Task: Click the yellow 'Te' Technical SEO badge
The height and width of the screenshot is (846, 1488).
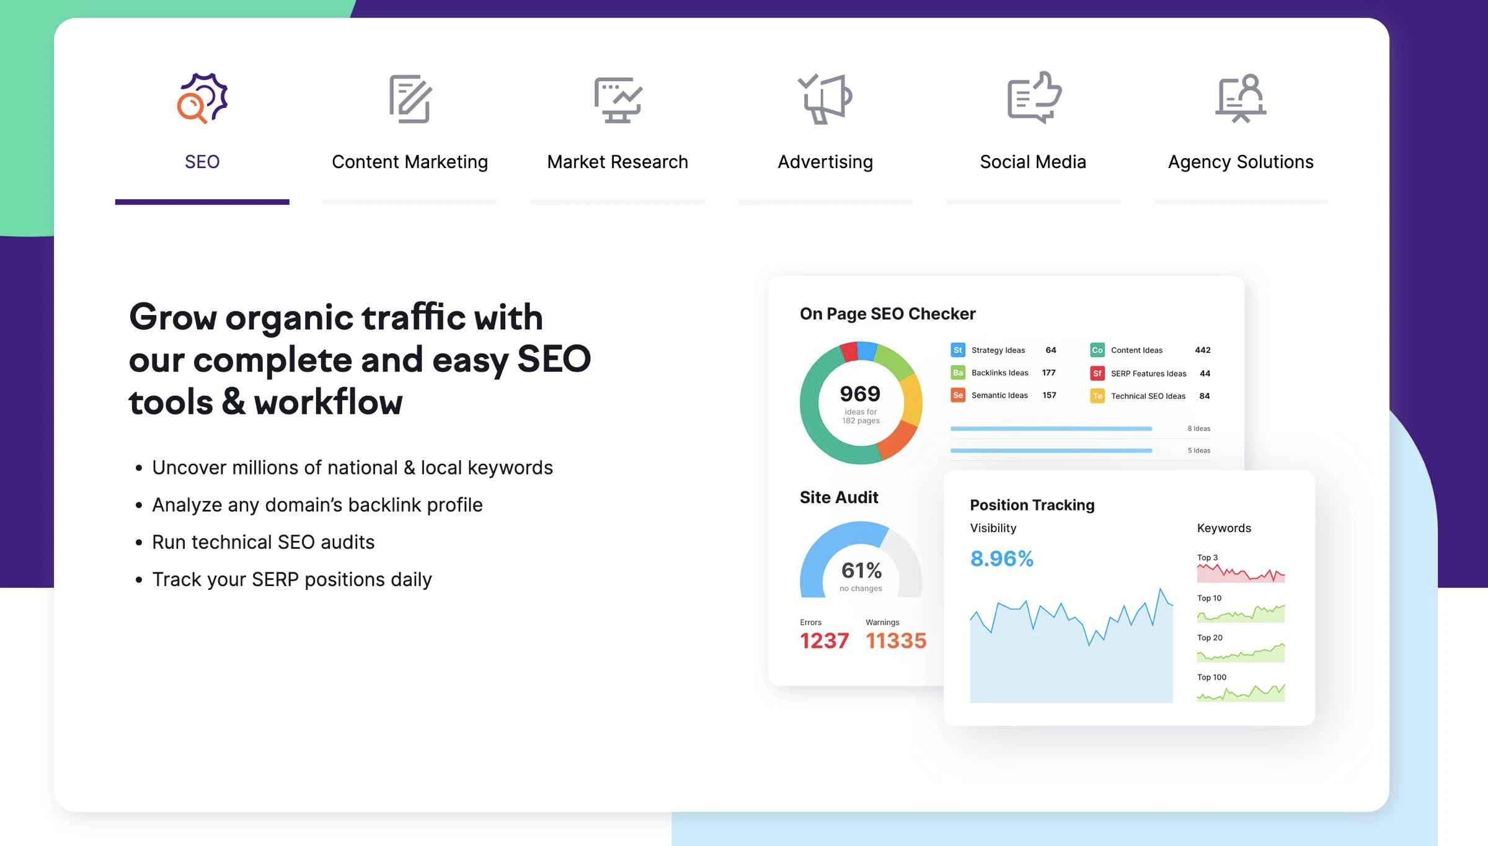Action: (1097, 396)
